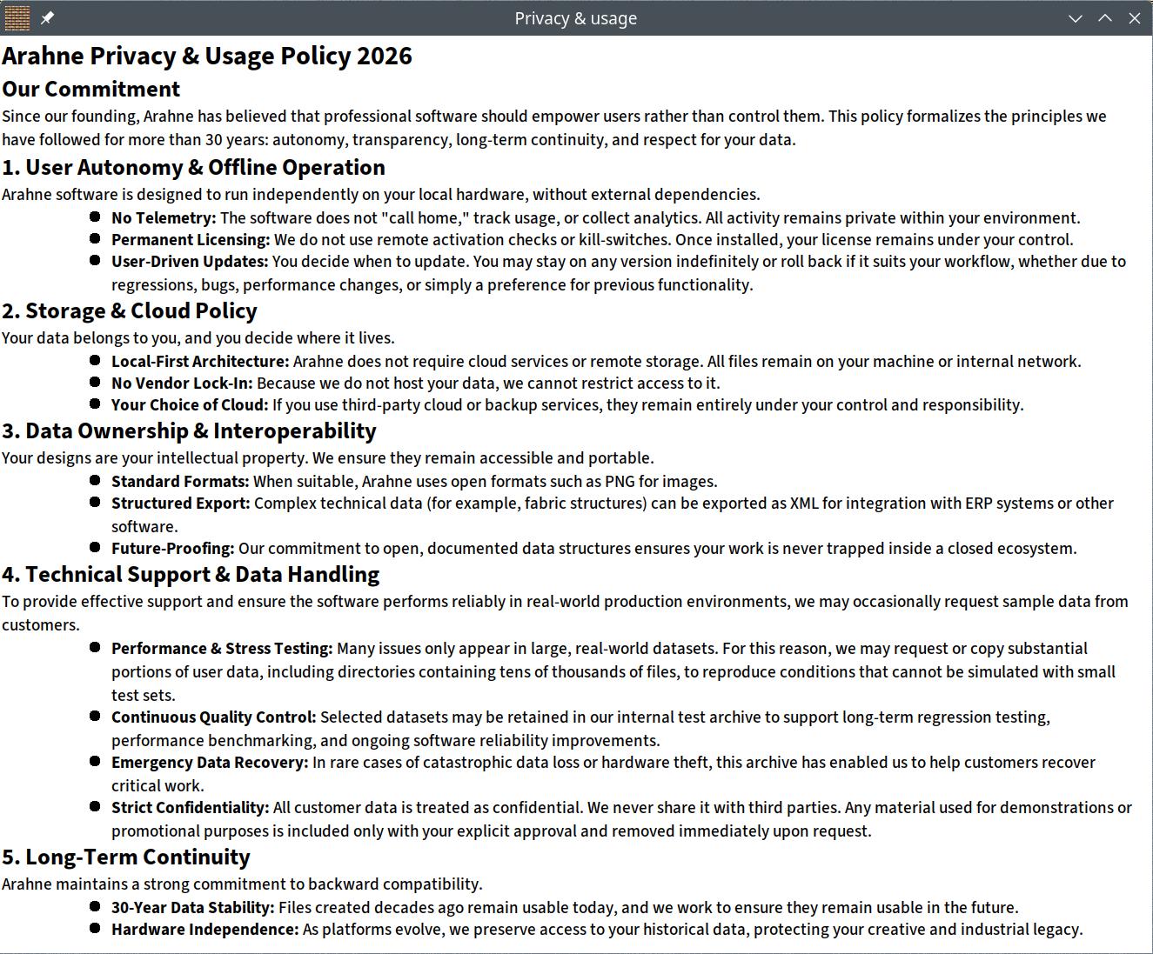Viewport: 1153px width, 954px height.
Task: Click the 'Emergency Data Recovery:' bold label
Action: (x=210, y=763)
